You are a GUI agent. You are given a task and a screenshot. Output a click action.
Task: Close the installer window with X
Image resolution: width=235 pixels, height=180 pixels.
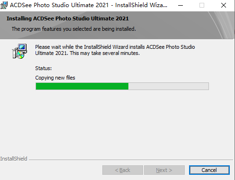pyautogui.click(x=224, y=5)
